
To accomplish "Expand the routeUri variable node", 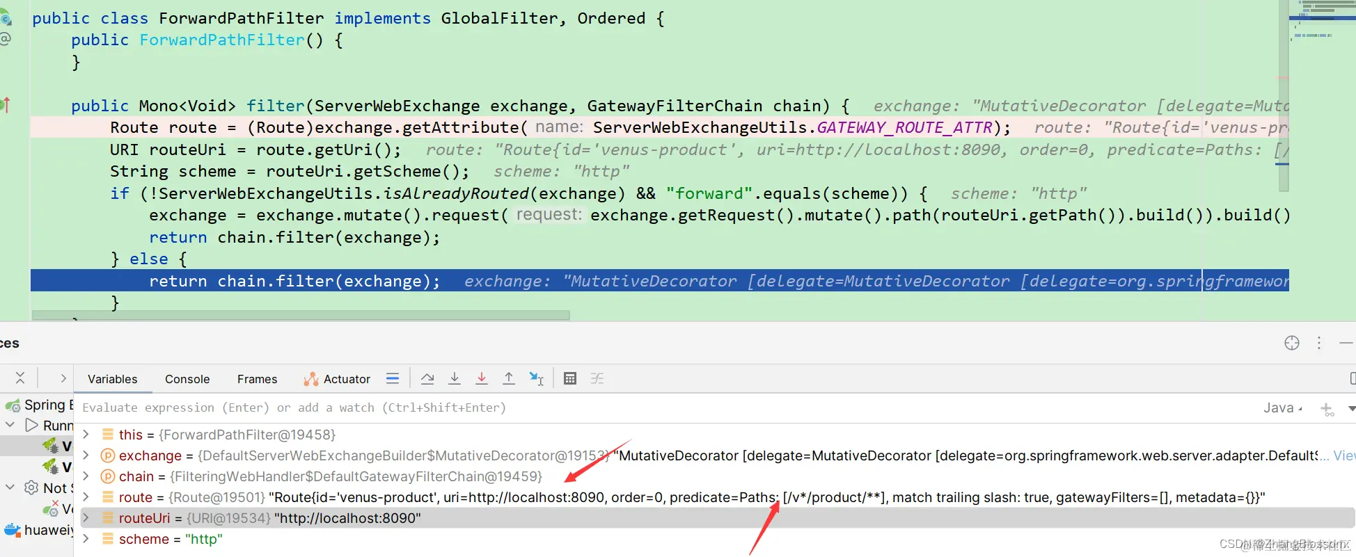I will (86, 518).
